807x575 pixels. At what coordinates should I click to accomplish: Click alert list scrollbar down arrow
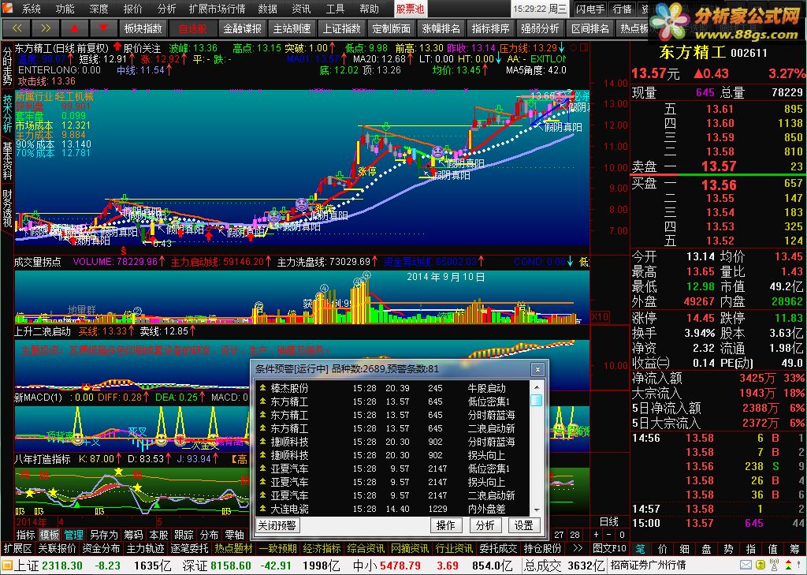coord(536,510)
